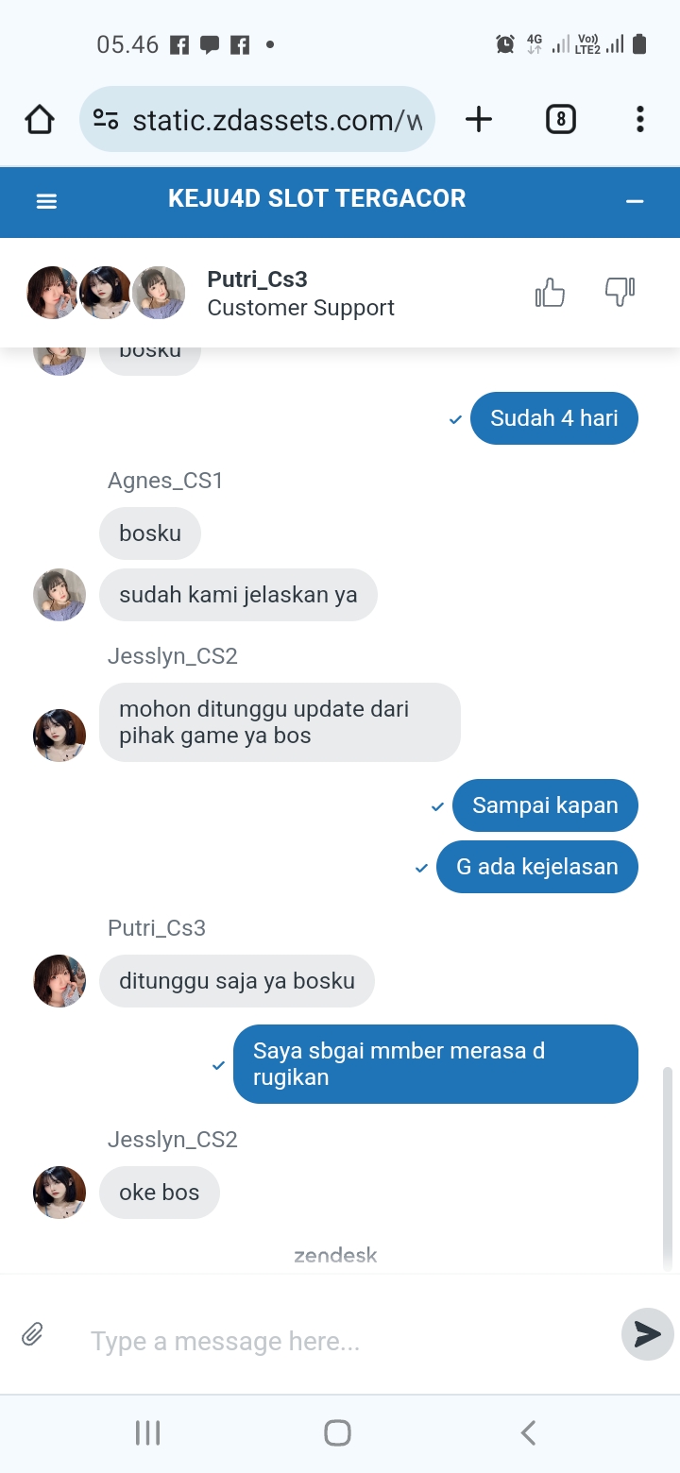Image resolution: width=680 pixels, height=1473 pixels.
Task: Focus the static.zdassets.com address bar
Action: click(257, 119)
